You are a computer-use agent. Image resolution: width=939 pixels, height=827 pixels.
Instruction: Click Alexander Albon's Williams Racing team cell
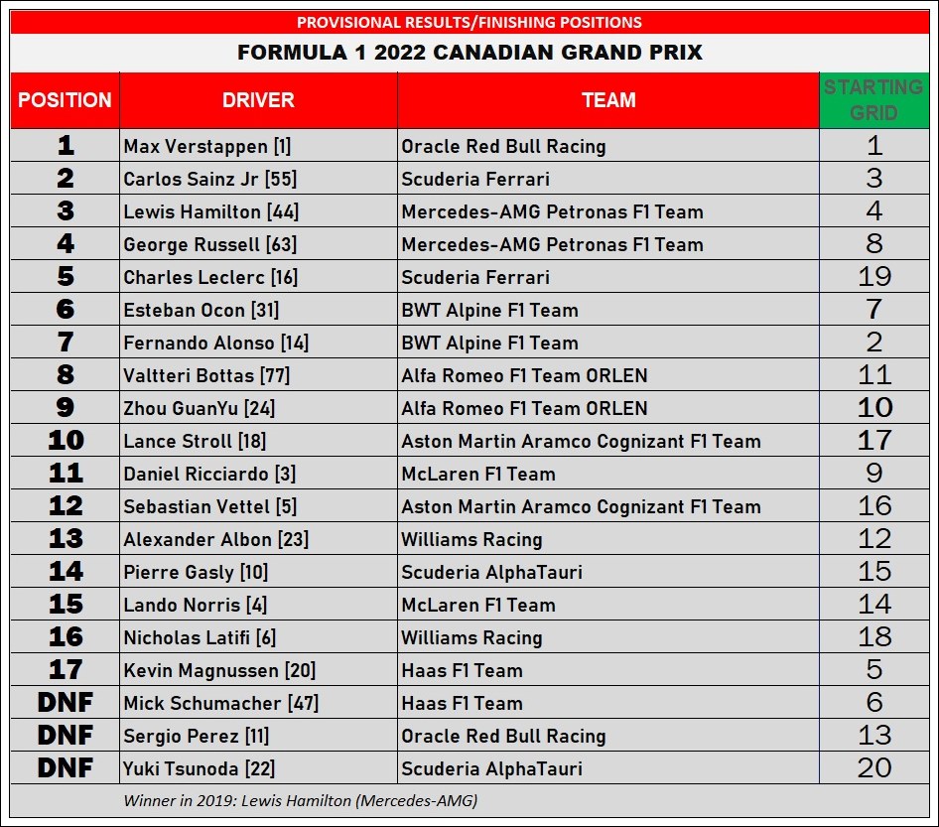click(x=471, y=539)
